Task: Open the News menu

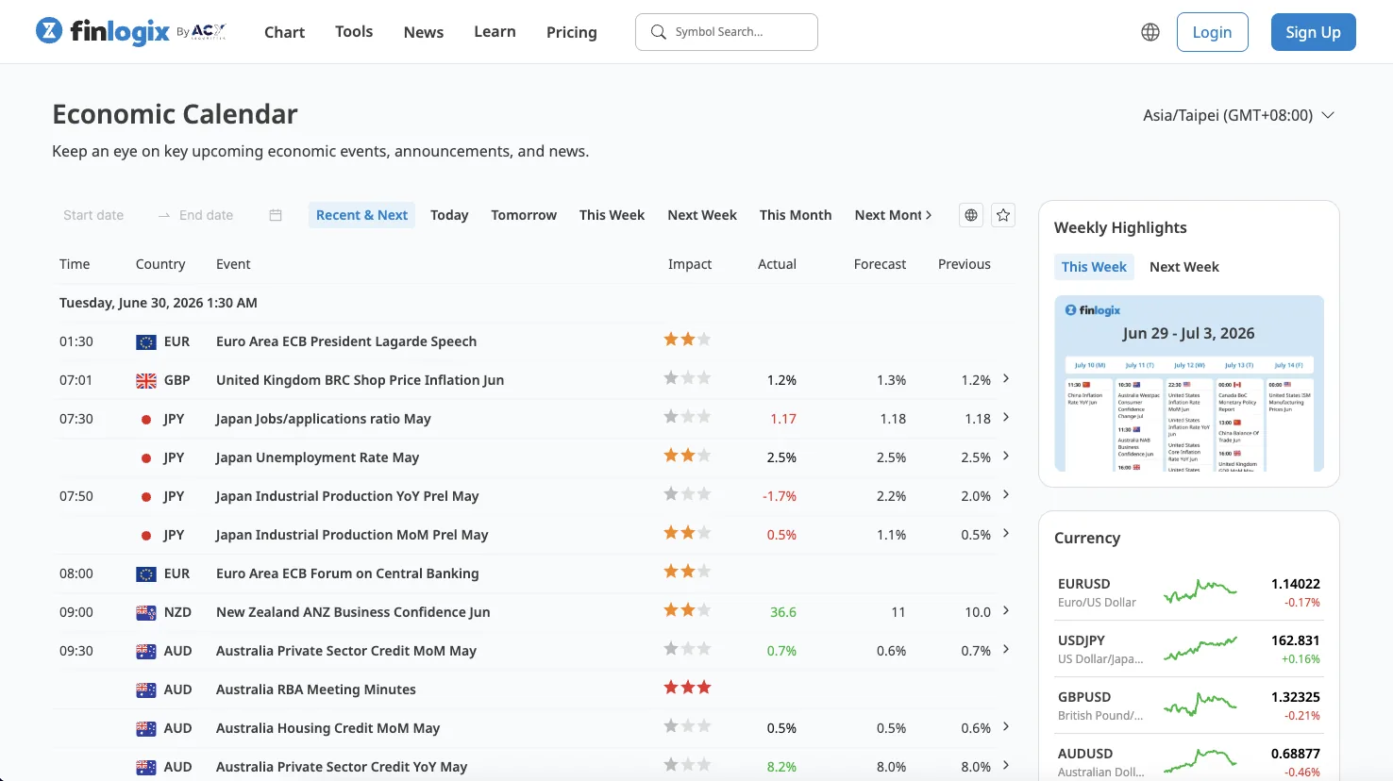Action: click(x=424, y=32)
